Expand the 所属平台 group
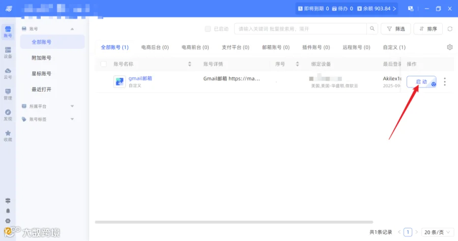Viewport: 458px width, 241px height. tap(72, 106)
